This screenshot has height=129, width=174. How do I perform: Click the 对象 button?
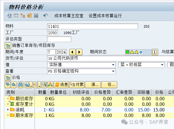click(77, 85)
